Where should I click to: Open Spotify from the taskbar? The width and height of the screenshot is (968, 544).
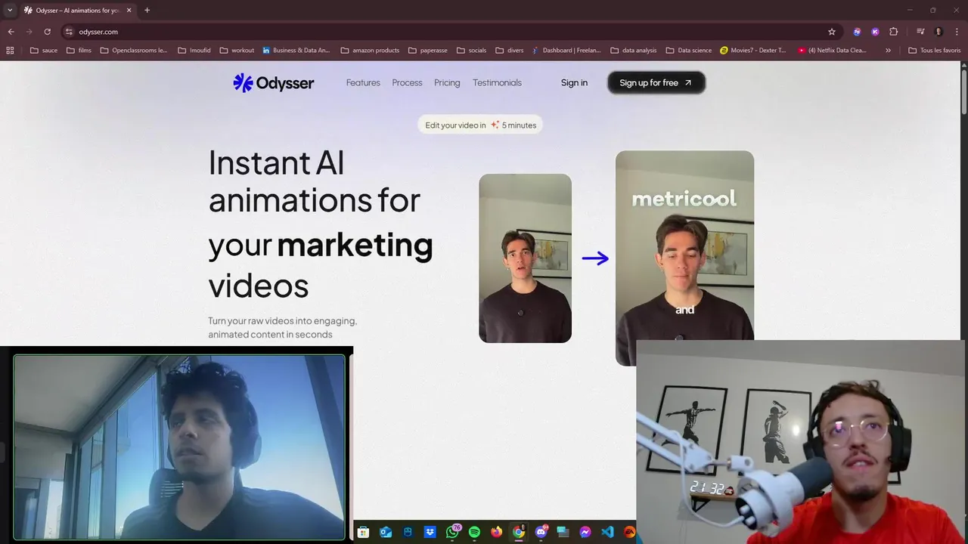pyautogui.click(x=474, y=532)
